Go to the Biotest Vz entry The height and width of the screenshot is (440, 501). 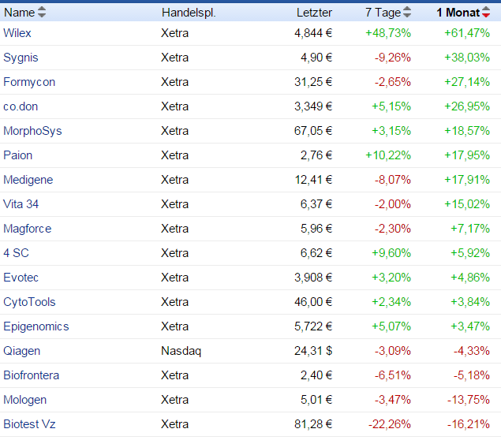[29, 424]
